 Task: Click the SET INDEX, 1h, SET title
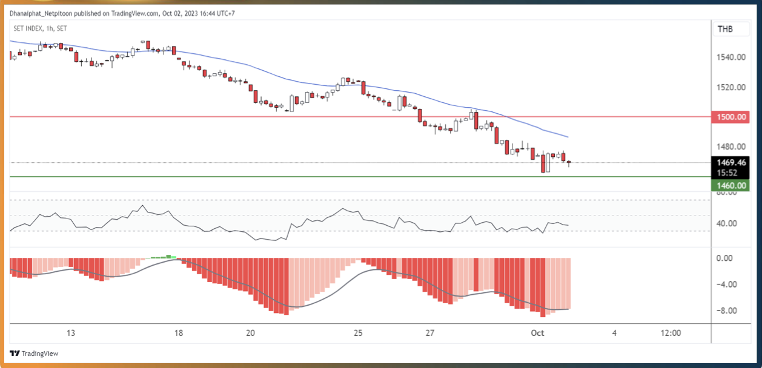[41, 28]
